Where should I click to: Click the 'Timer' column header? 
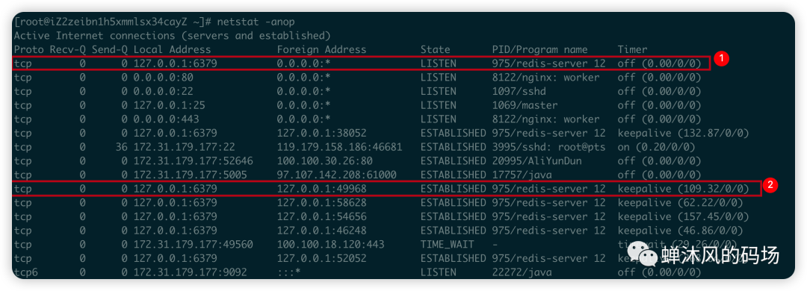[633, 50]
